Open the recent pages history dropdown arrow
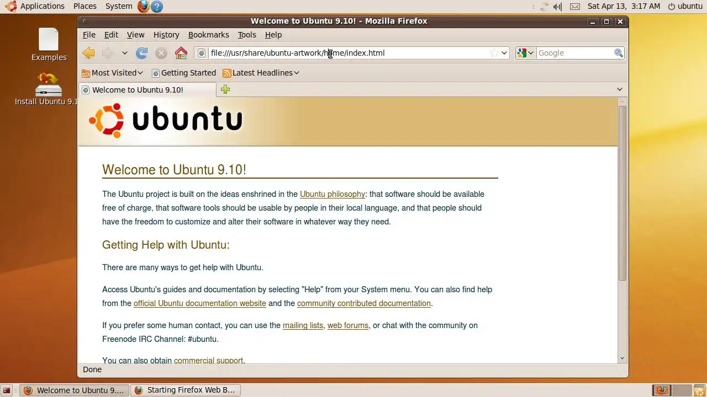Viewport: 707px width, 397px height. point(125,53)
